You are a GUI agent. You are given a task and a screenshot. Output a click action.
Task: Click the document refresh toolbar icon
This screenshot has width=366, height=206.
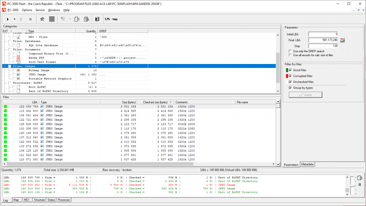click(x=86, y=19)
